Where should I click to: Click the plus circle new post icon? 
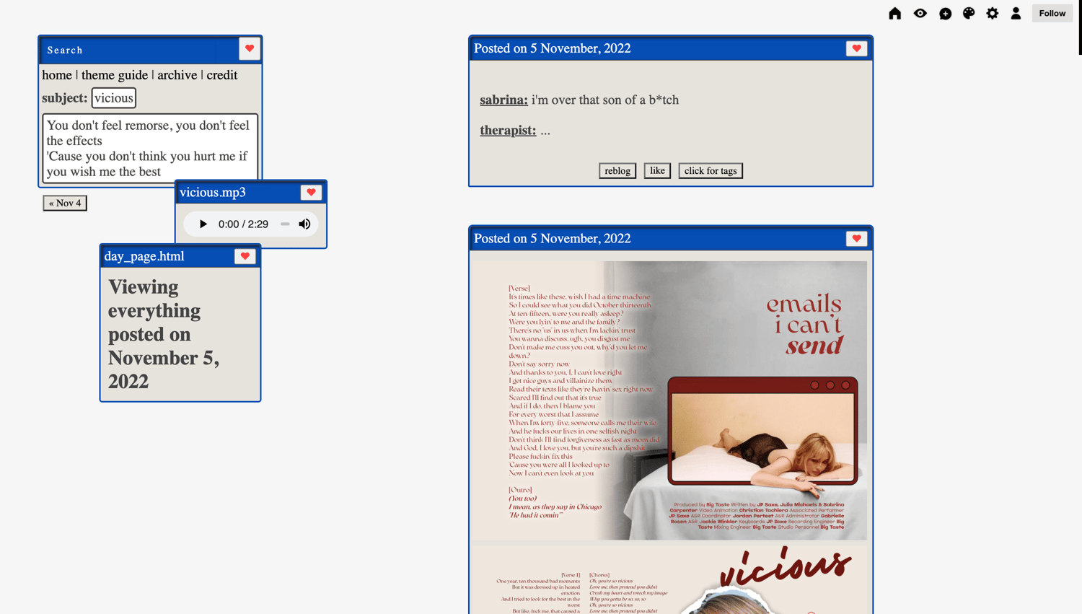click(x=945, y=14)
